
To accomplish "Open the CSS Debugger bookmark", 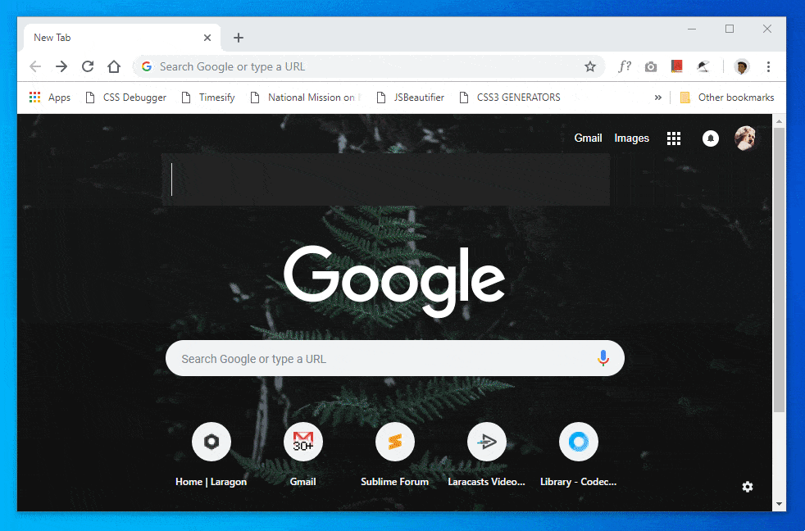I will [x=125, y=98].
